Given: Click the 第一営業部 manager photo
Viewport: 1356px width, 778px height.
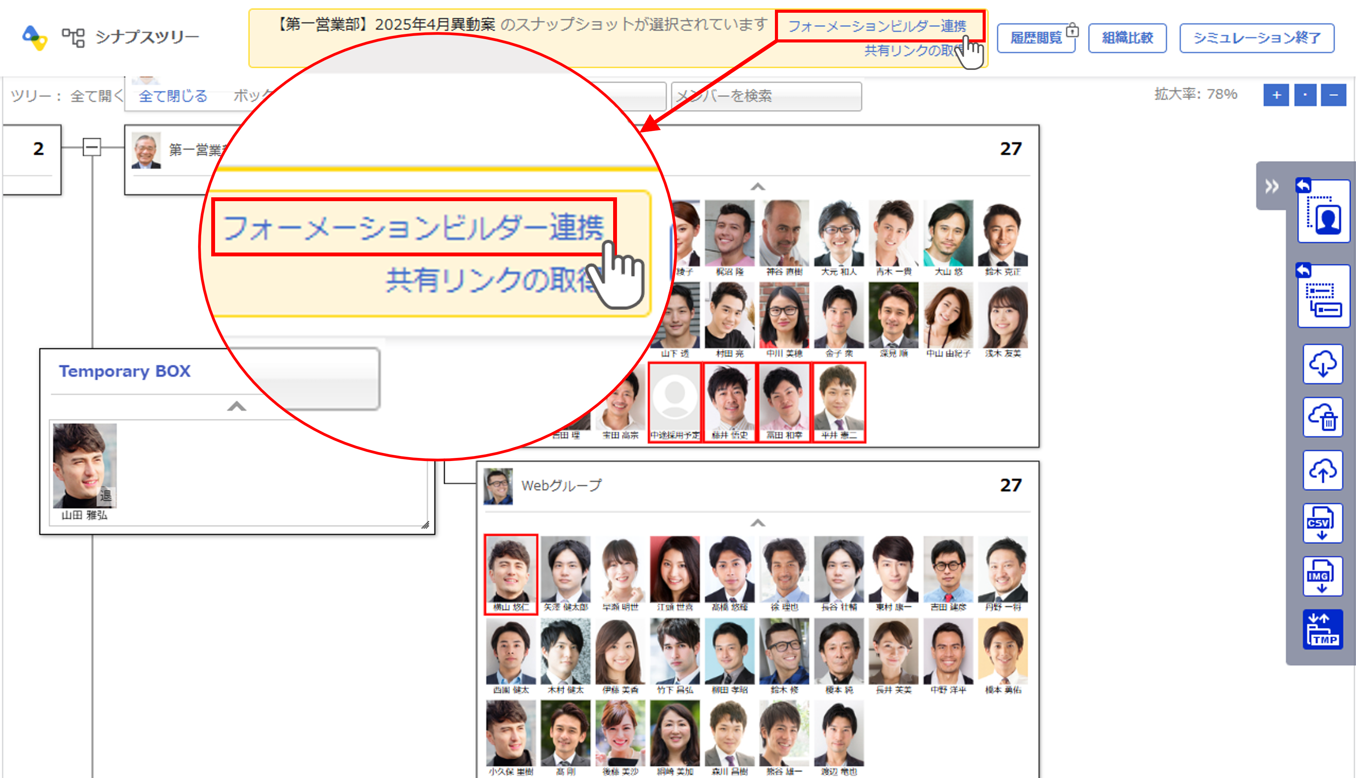Looking at the screenshot, I should (146, 151).
